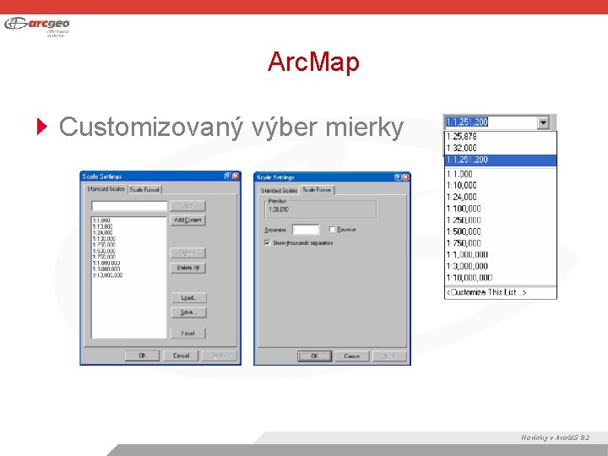
Task: Click the arcgeo logo
Action: coord(37,26)
